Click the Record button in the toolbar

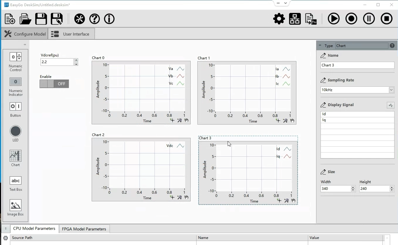click(x=351, y=19)
